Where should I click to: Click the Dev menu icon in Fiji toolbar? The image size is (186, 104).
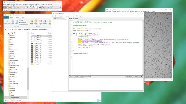tap(43, 7)
